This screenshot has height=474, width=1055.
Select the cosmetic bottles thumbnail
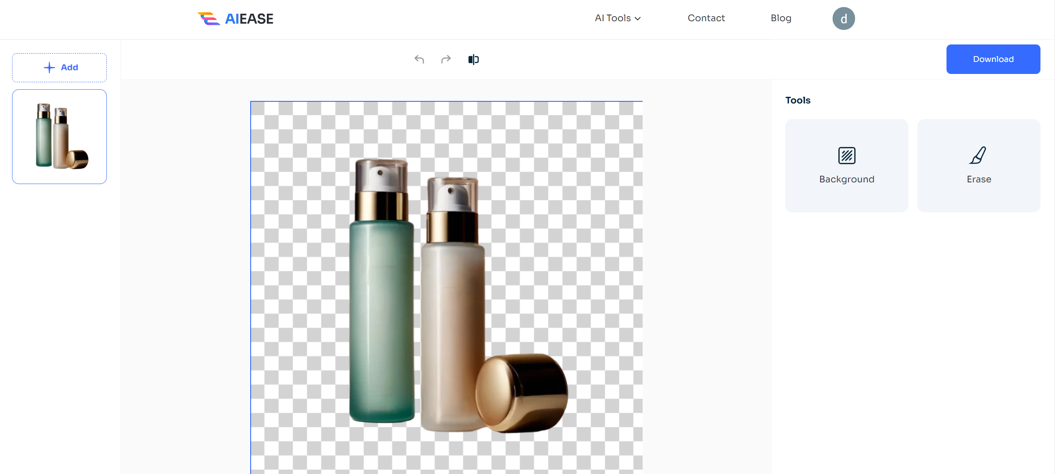(x=60, y=137)
